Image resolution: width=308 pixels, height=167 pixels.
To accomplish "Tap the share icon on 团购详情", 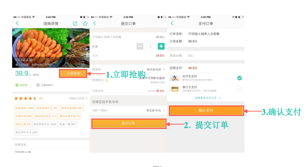I will point(75,23).
